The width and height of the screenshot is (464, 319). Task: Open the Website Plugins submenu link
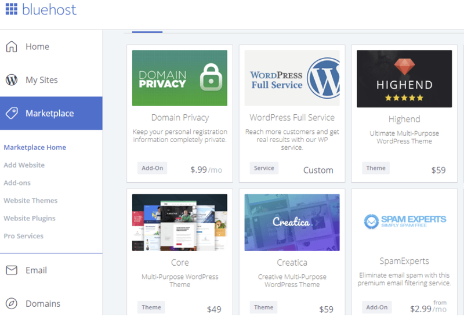click(30, 219)
